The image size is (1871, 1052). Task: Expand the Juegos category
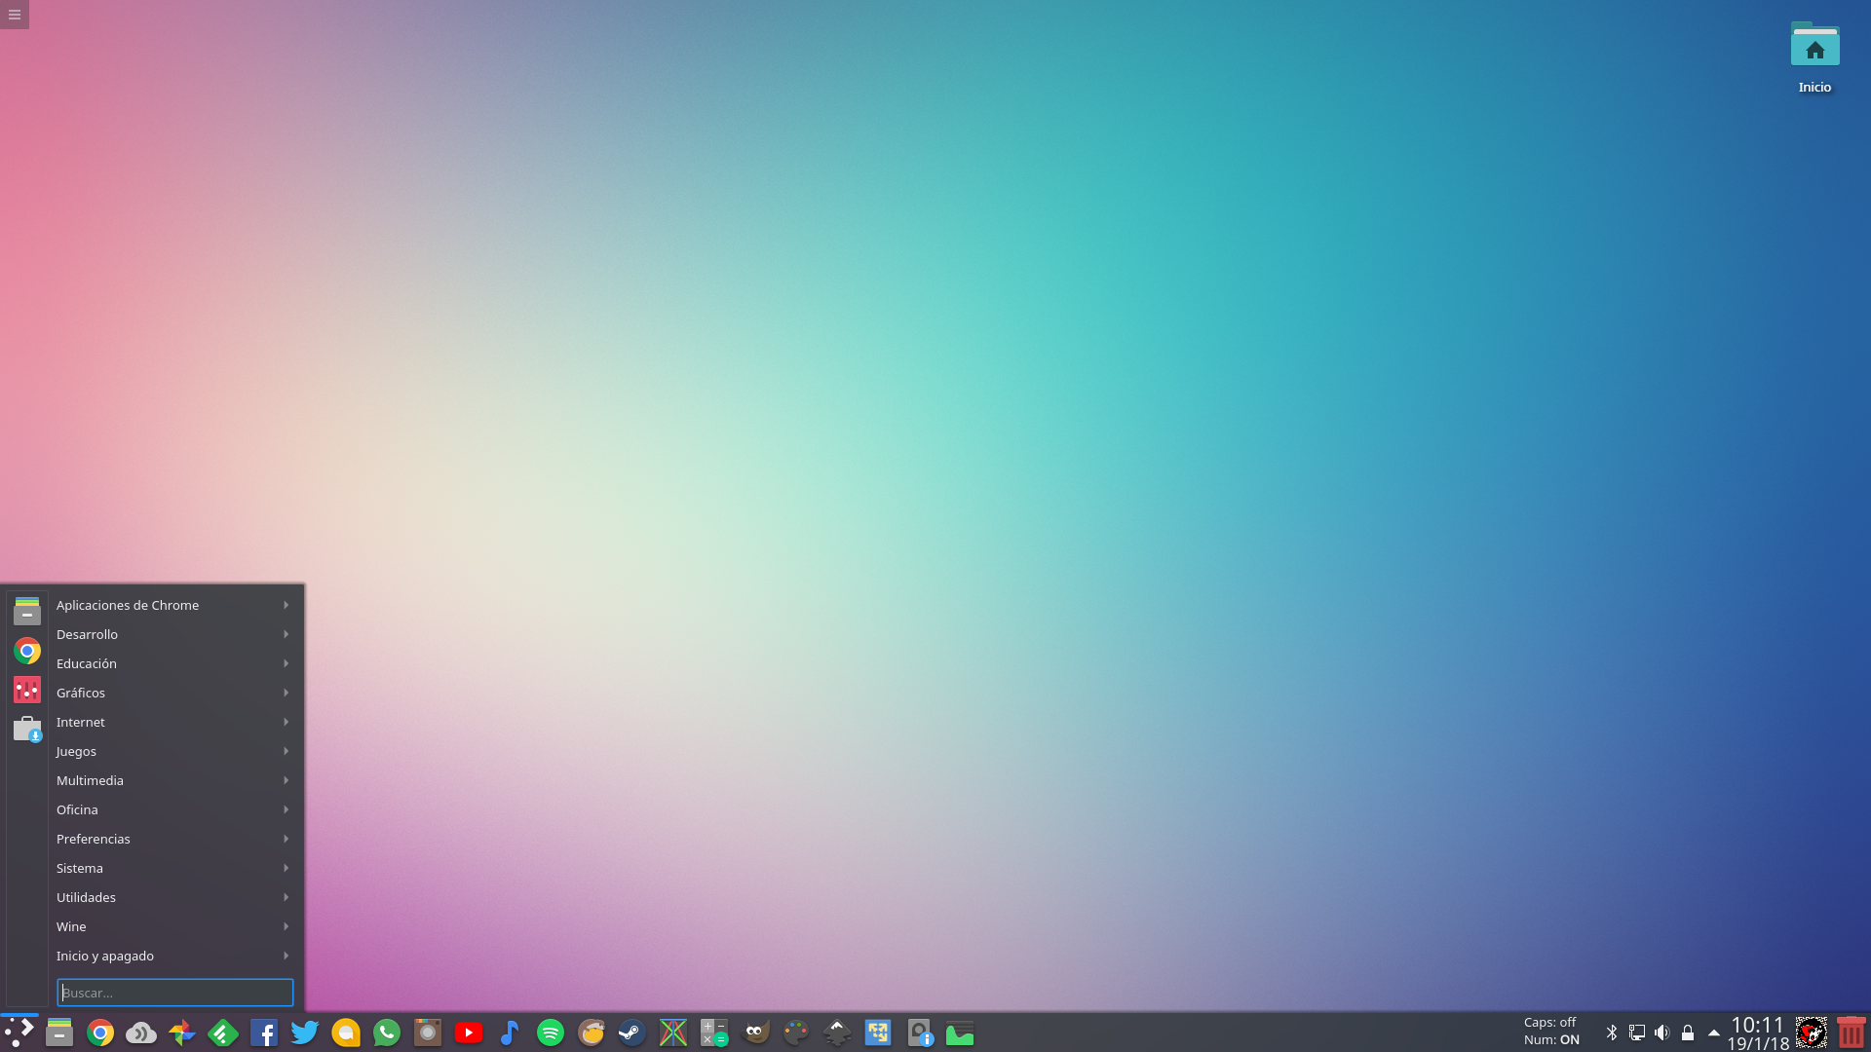(174, 751)
